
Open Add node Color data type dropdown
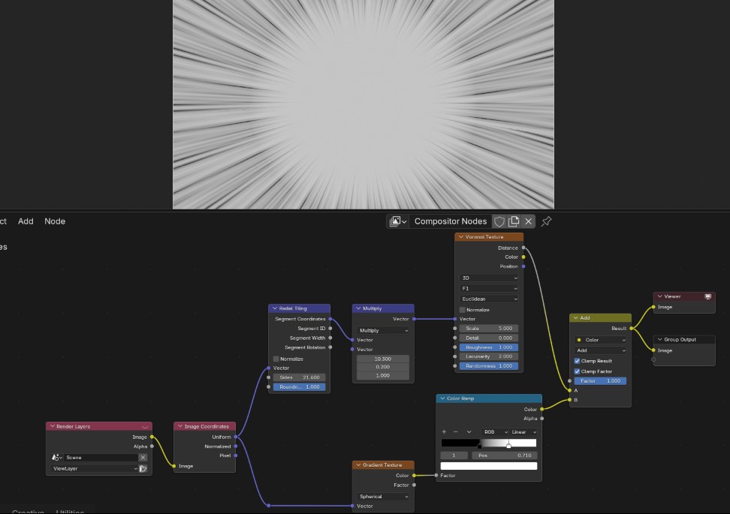[x=601, y=340]
